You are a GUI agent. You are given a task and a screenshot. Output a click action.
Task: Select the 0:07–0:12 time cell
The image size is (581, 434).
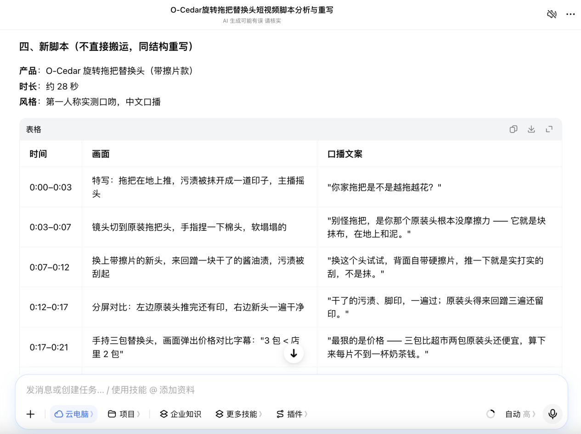tap(51, 267)
